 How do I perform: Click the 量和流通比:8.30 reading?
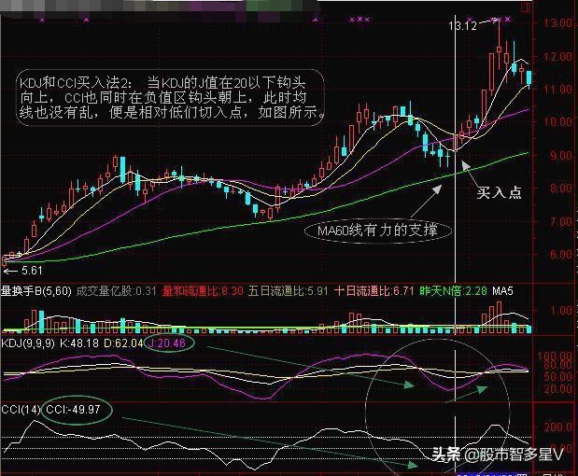click(203, 291)
